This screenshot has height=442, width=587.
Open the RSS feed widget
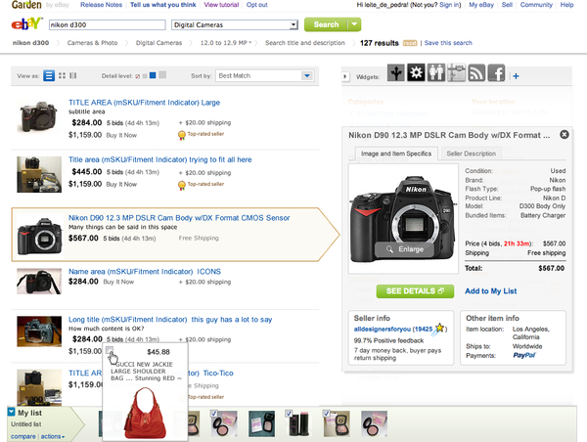[476, 72]
